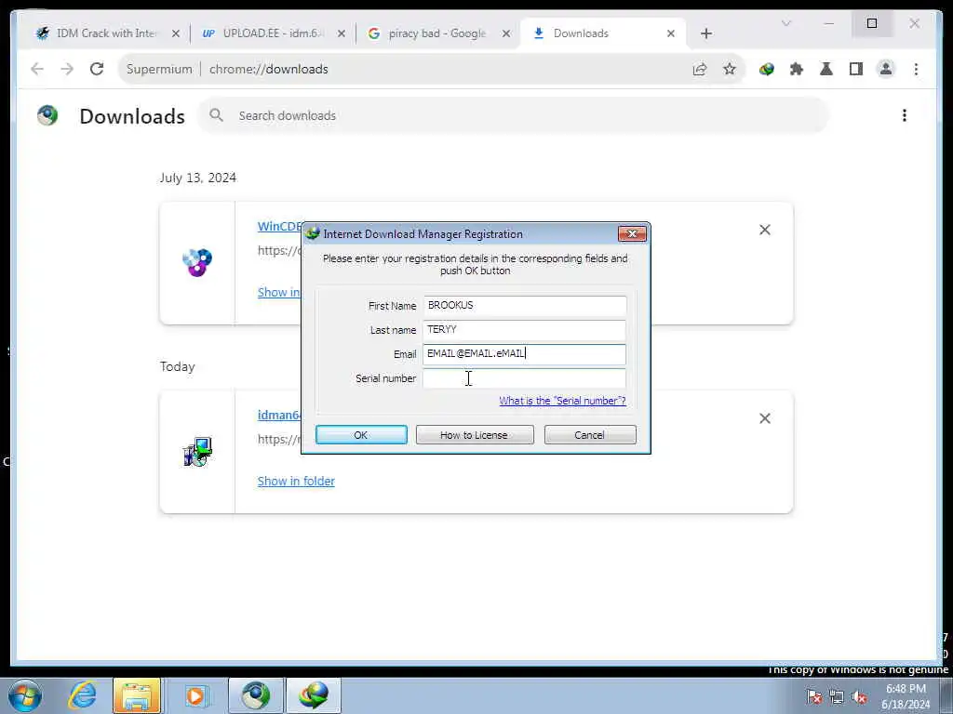Click the WinCDEmu file icon
This screenshot has width=953, height=714.
click(197, 262)
